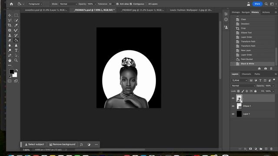Select the Eyedropper tool
The width and height of the screenshot is (278, 156).
[16, 25]
